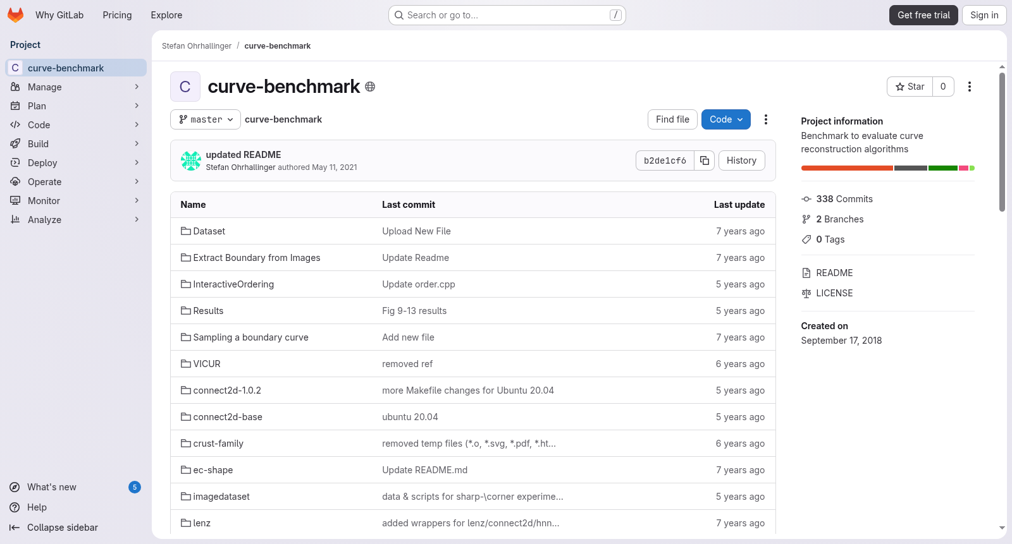Open the Pricing menu item
The width and height of the screenshot is (1012, 544).
pos(117,15)
